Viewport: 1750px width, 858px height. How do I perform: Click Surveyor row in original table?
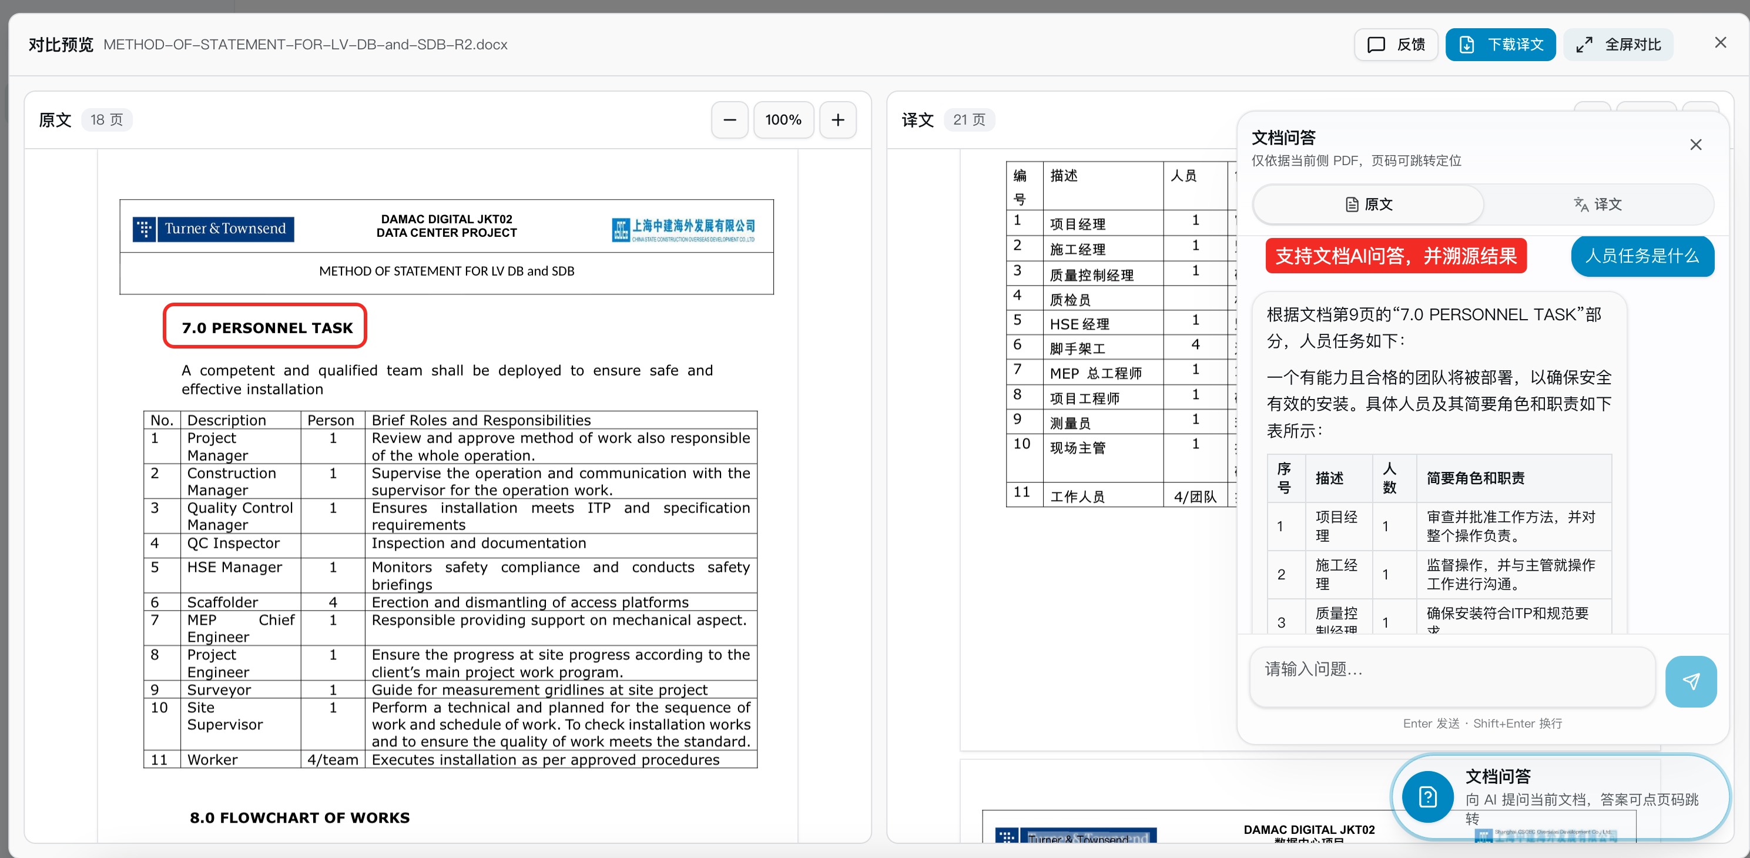450,689
